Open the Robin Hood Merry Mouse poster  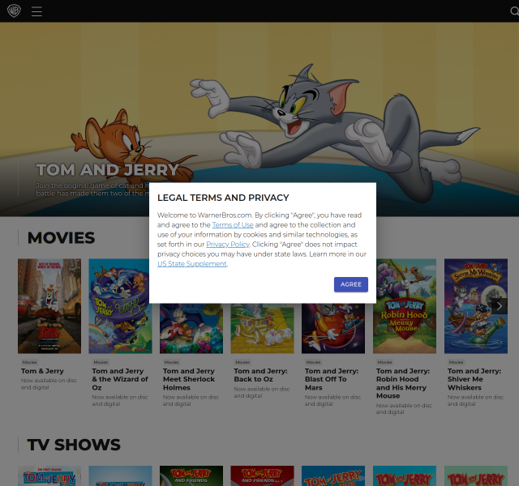point(405,306)
